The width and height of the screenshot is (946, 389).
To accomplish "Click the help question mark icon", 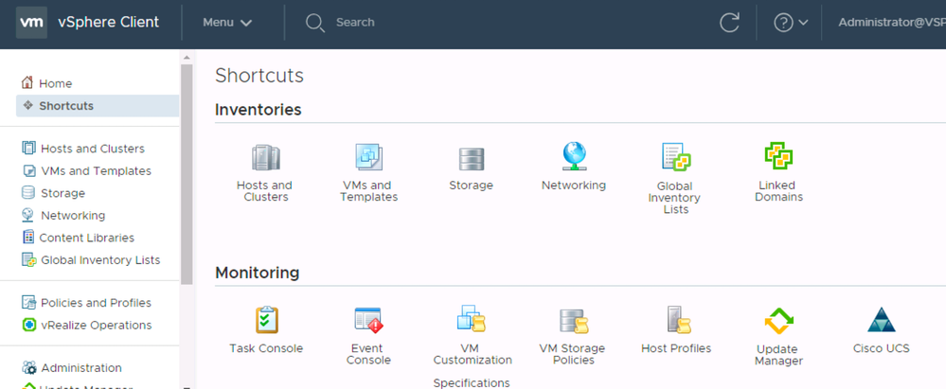I will point(783,23).
